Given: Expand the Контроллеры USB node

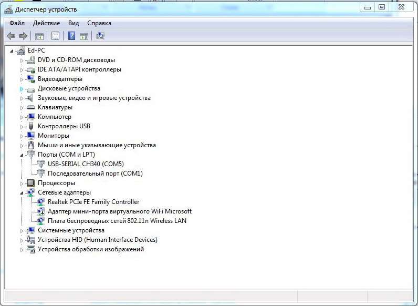Looking at the screenshot, I should 22,127.
